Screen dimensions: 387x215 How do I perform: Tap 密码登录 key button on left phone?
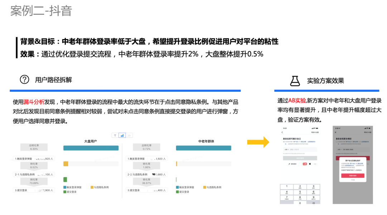coord(292,164)
